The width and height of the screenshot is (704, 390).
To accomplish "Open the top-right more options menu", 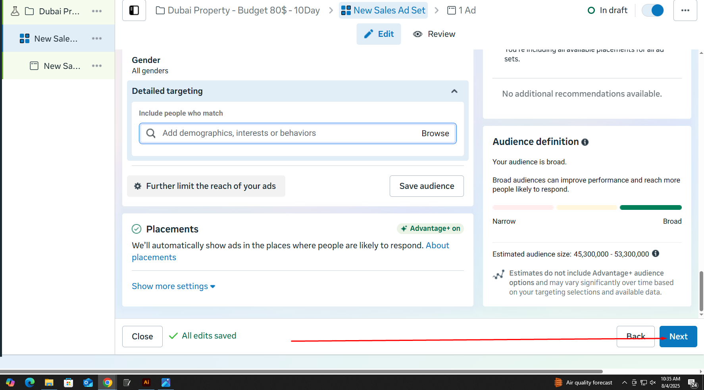I will tap(685, 10).
